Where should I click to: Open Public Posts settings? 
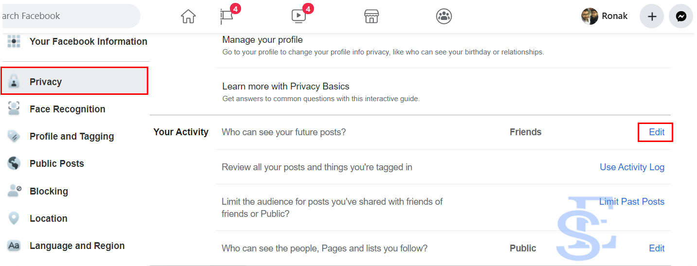click(x=56, y=163)
